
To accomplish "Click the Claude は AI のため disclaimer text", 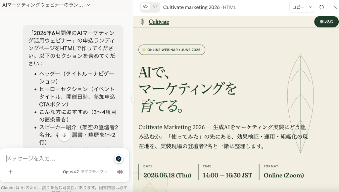I will 64,188.
